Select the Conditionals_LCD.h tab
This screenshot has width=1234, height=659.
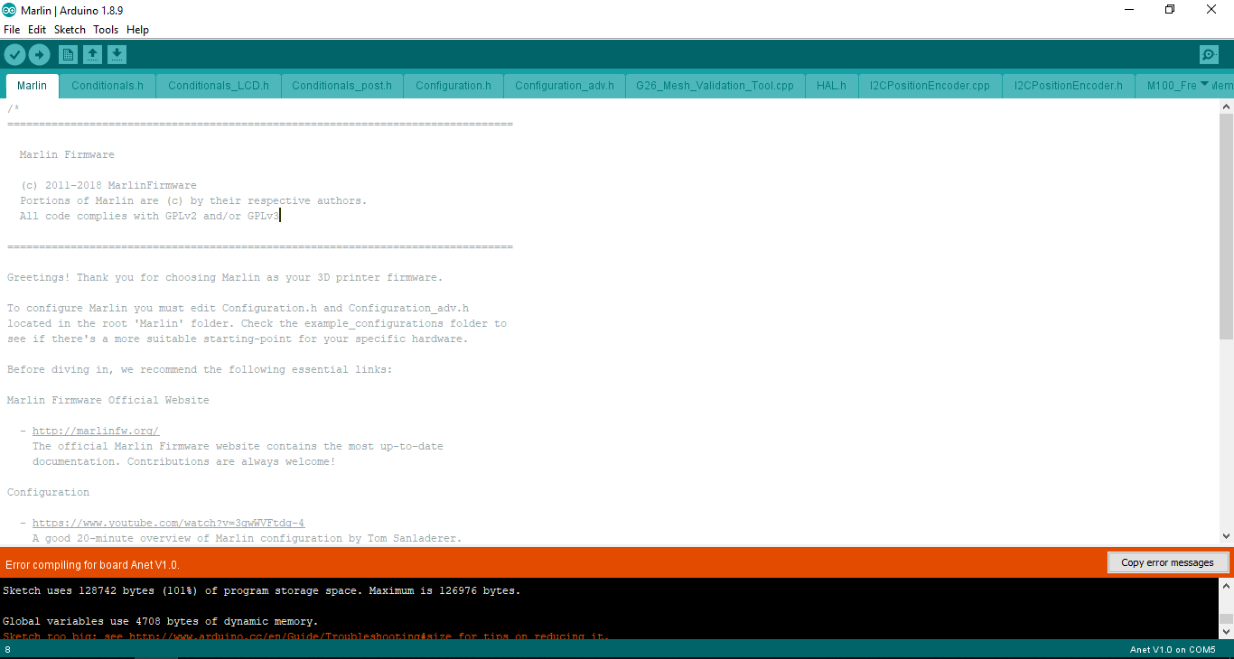tap(219, 86)
